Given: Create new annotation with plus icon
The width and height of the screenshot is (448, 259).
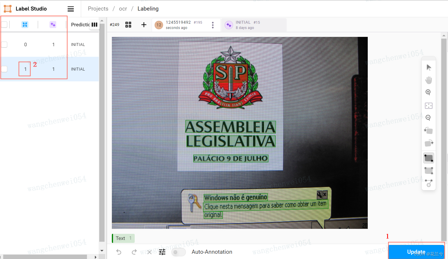Looking at the screenshot, I should click(144, 25).
